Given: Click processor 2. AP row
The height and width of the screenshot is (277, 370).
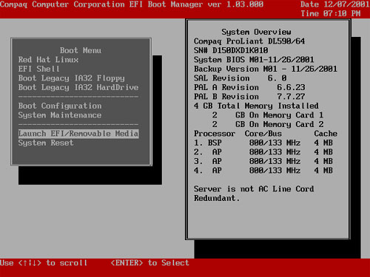Looking at the screenshot, I should (263, 152).
